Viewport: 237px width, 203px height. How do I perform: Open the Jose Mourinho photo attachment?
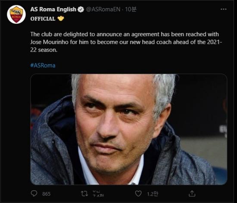point(129,129)
